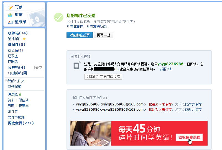Open the 查看此邮件 link
Viewport: 222px width, 150px height.
(x=75, y=27)
